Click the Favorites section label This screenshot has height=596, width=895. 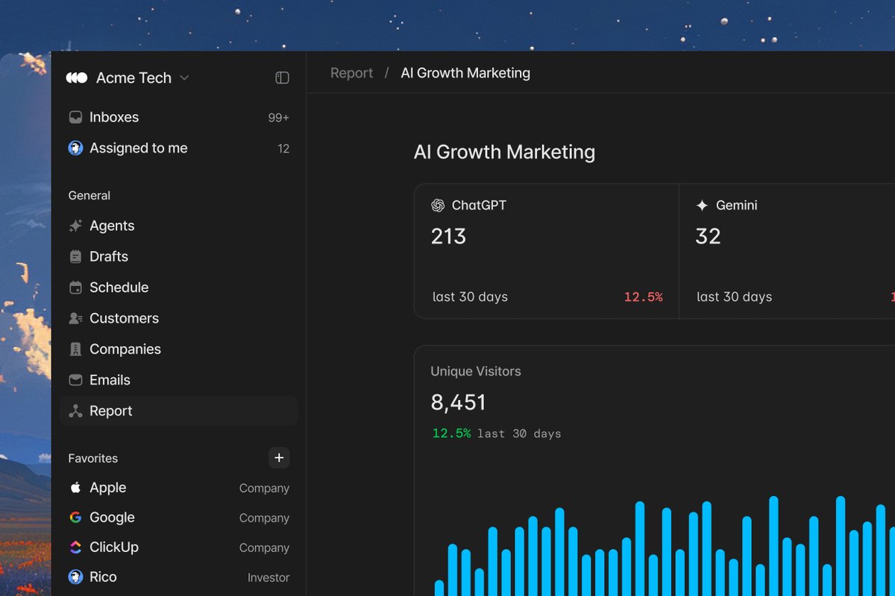click(x=93, y=458)
